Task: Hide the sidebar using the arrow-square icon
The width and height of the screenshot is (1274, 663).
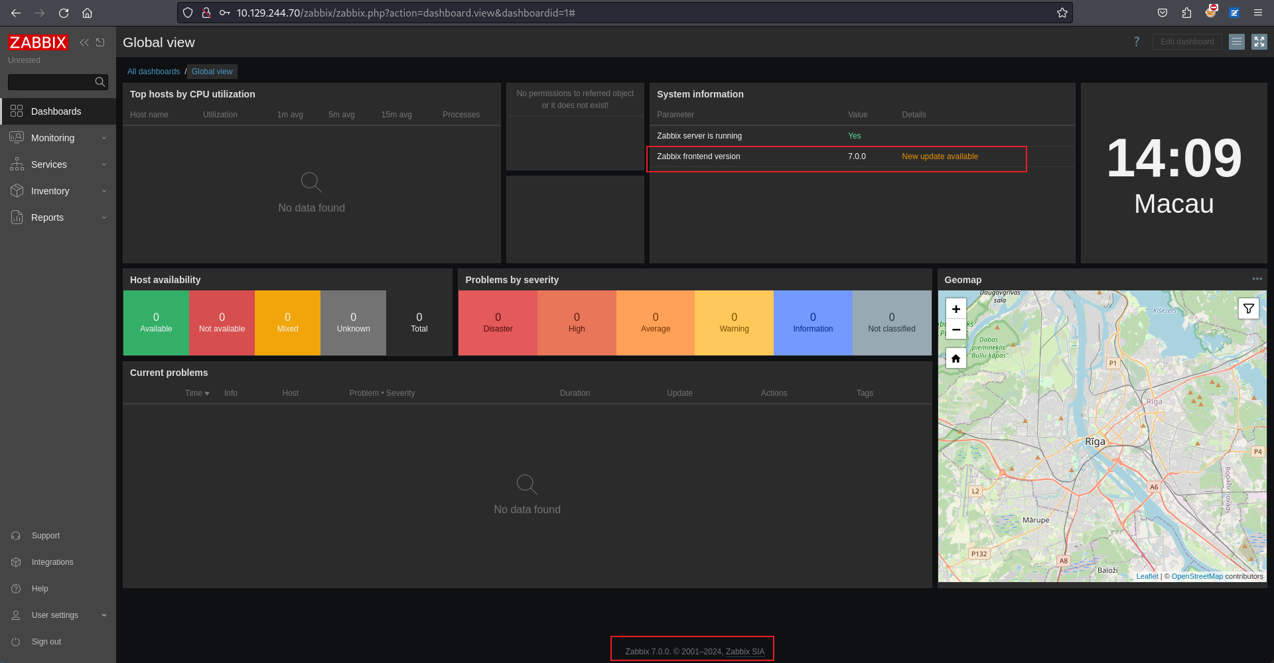Action: (100, 42)
